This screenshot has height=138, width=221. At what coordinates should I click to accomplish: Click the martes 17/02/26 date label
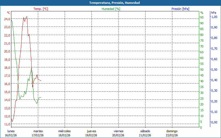pos(38,133)
